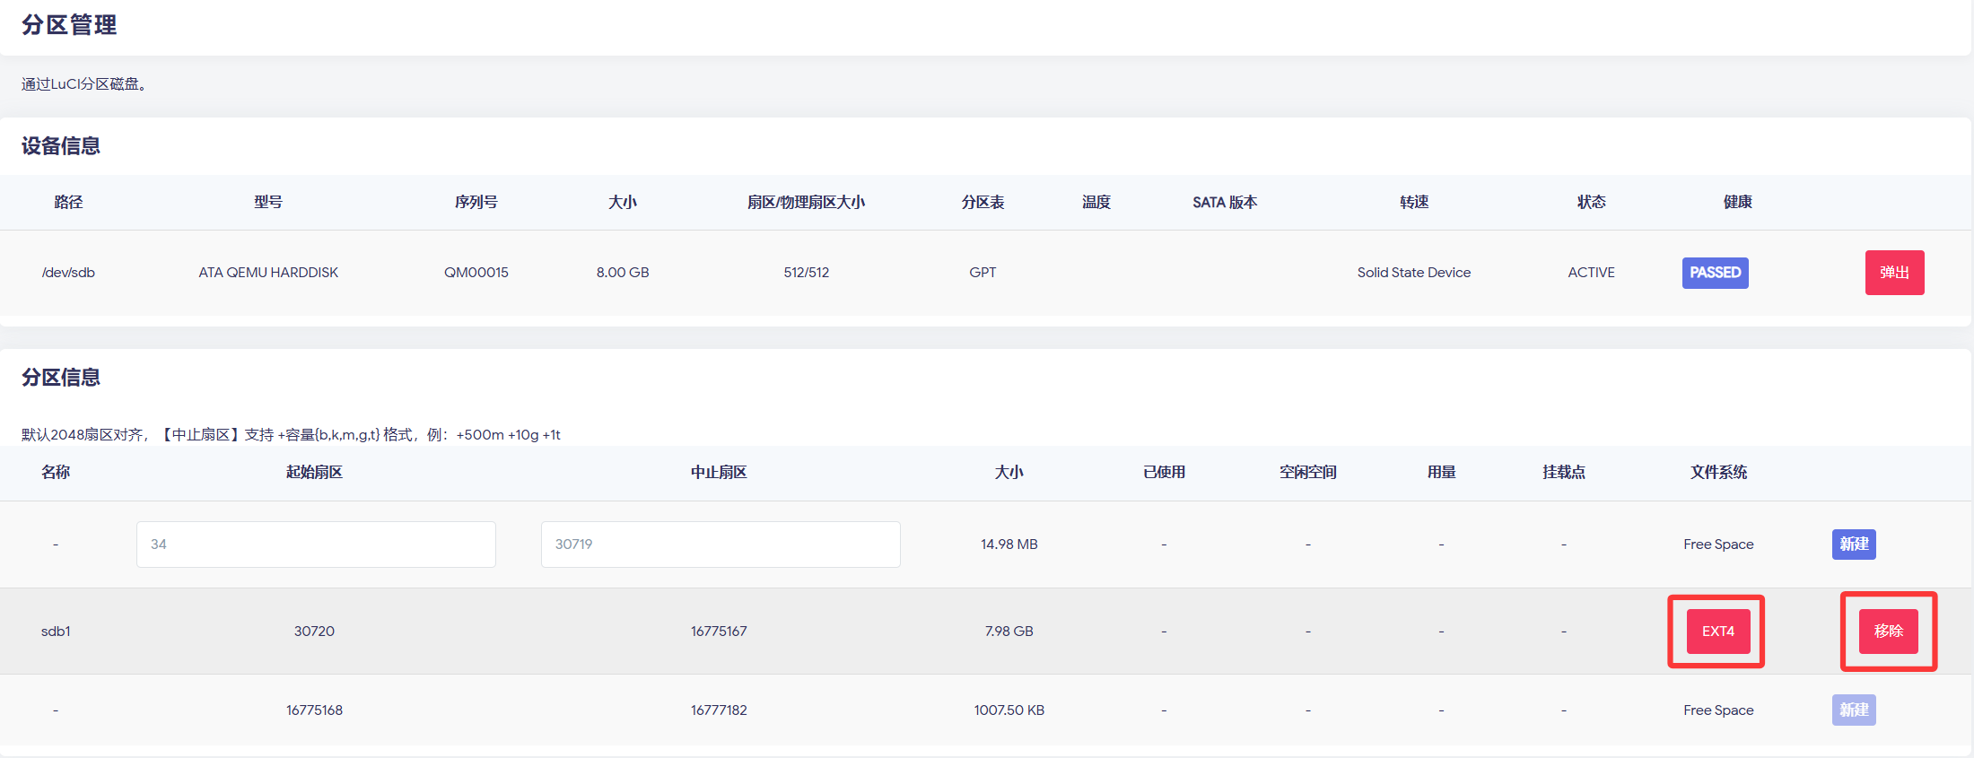Click the 分区信息 section heading
The image size is (1974, 758).
pyautogui.click(x=61, y=378)
